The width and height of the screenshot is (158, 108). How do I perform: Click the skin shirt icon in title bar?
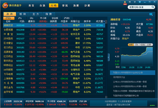tap(135, 2)
